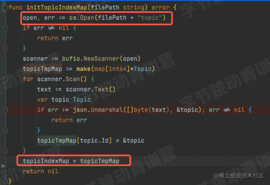The width and height of the screenshot is (270, 185).
Task: Collapse the initTopicIndexMap function fold marker
Action: (6, 7)
